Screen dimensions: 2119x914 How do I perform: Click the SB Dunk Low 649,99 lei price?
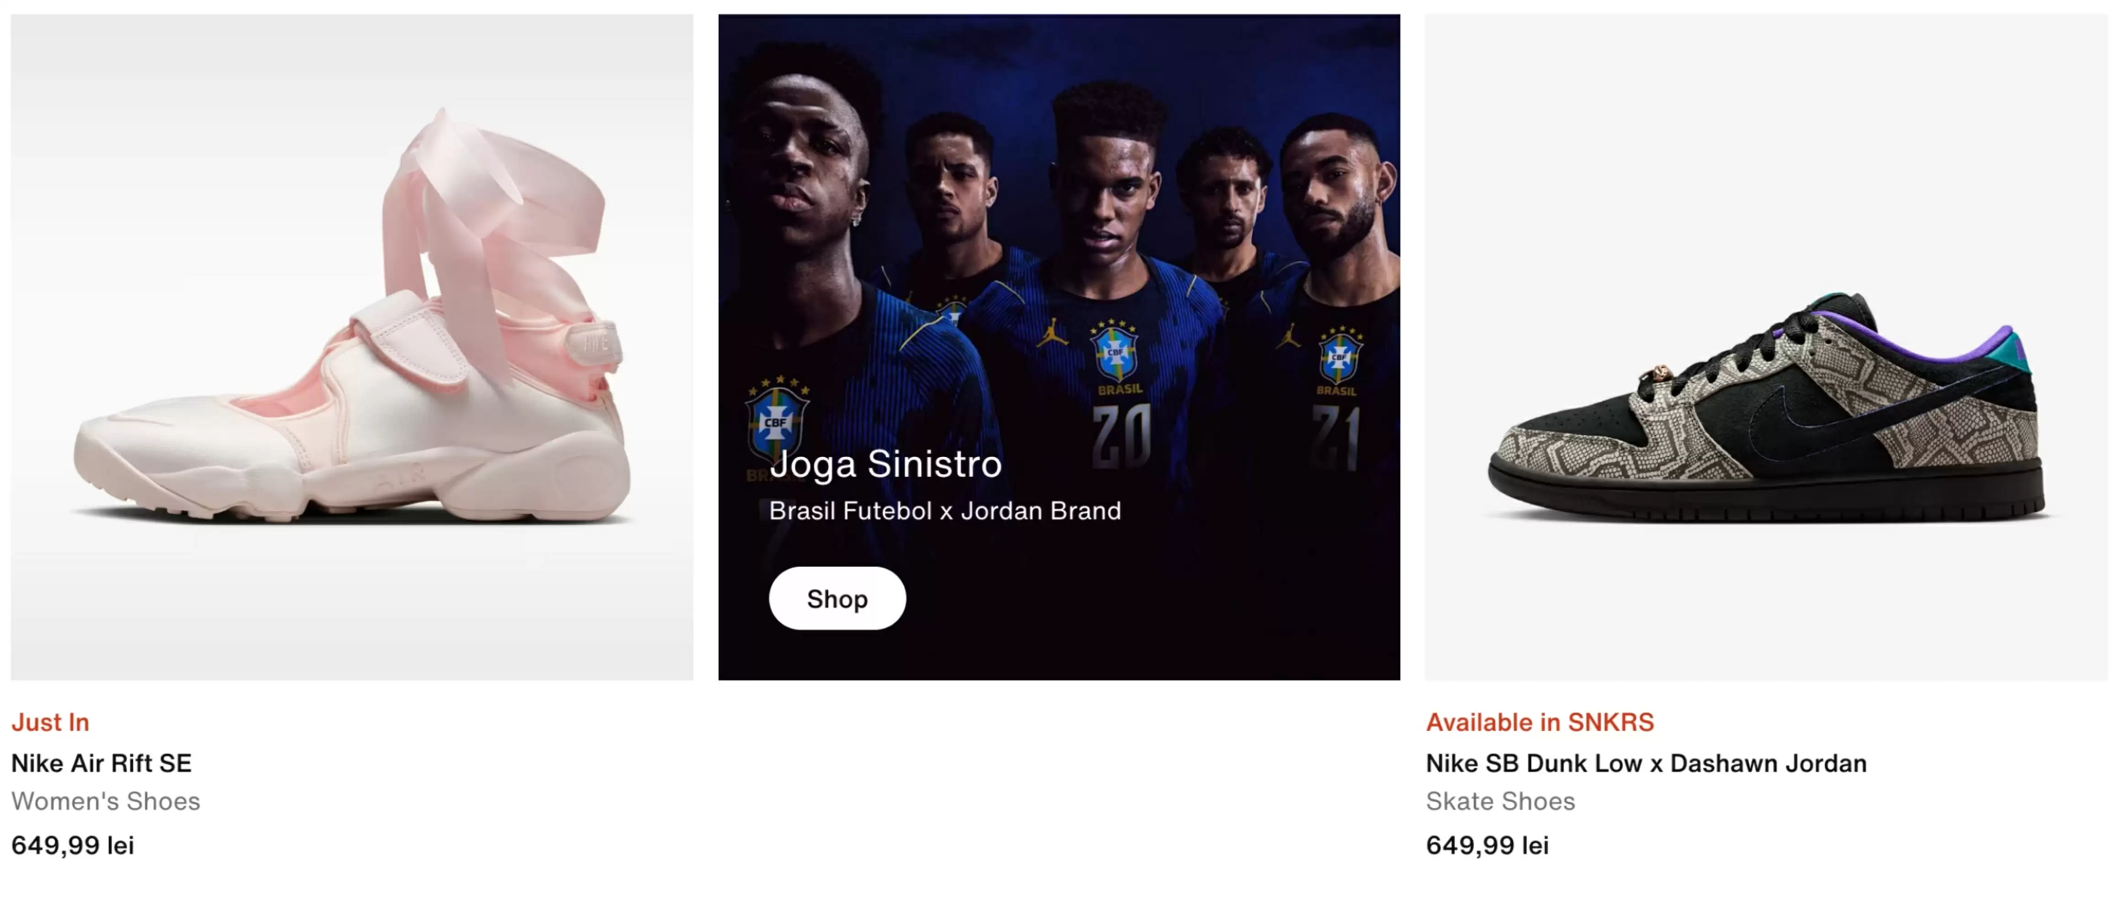click(1487, 845)
